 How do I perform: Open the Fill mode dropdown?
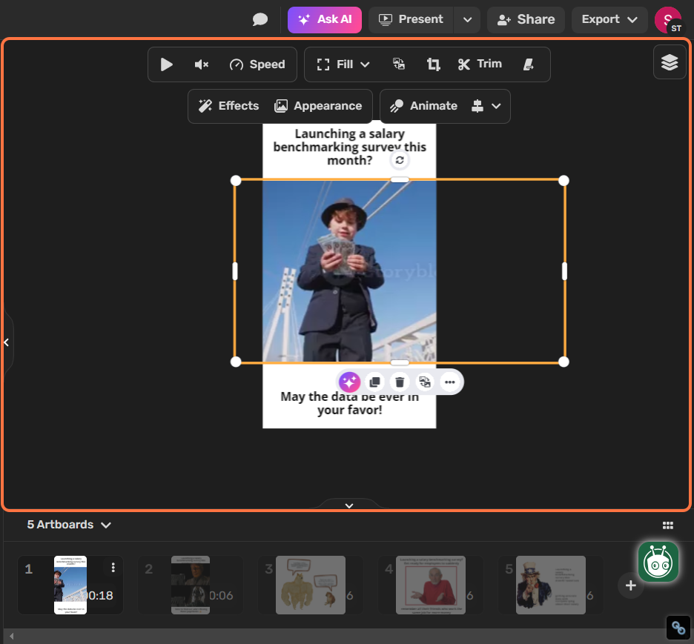pos(343,64)
